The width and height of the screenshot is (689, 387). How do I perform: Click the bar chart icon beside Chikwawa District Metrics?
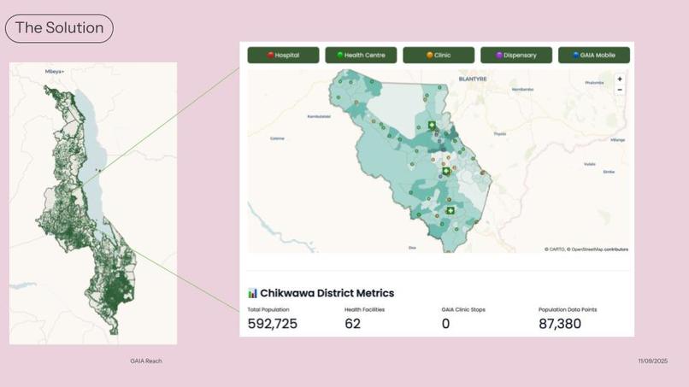point(252,293)
